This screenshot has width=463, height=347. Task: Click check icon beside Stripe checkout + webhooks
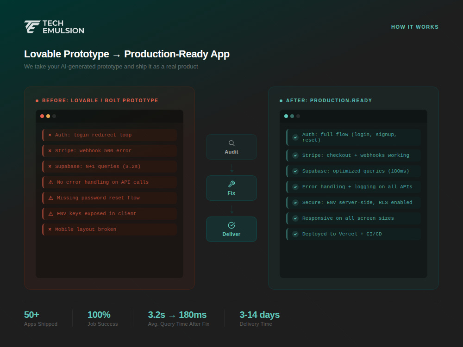point(295,155)
